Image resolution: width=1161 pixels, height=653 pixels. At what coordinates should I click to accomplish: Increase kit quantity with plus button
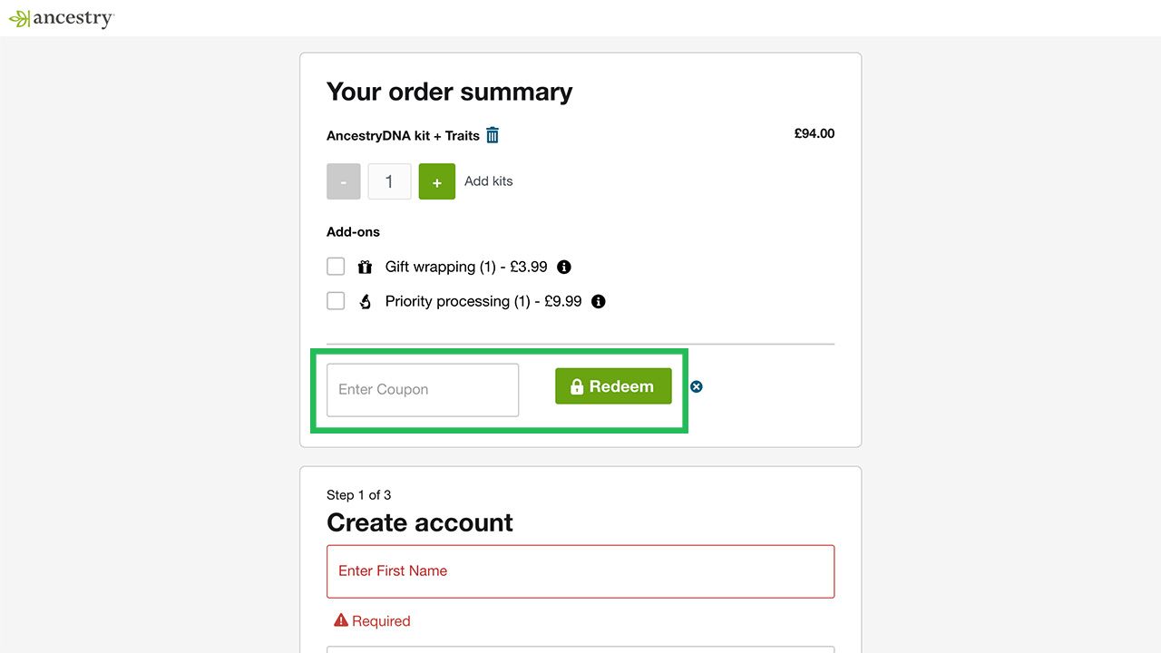point(437,181)
